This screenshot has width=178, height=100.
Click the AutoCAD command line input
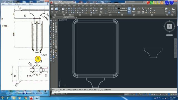(x=114, y=92)
